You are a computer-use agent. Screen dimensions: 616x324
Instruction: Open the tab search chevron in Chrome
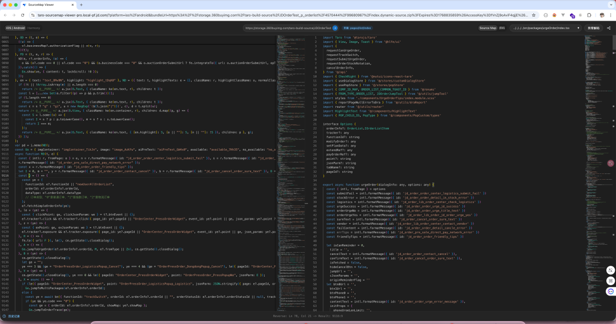click(x=611, y=5)
